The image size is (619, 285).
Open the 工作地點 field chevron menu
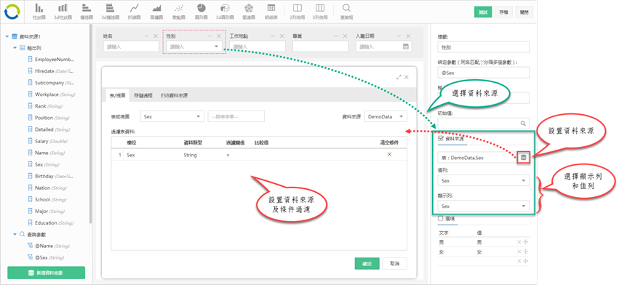(273, 36)
